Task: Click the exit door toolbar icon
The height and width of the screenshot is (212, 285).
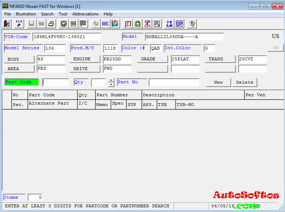Action: click(7, 24)
